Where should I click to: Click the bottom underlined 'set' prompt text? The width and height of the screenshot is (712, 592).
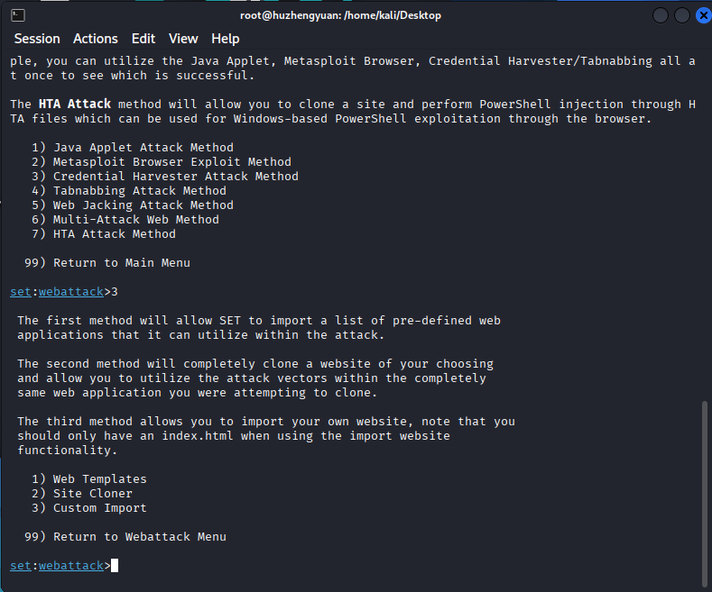(x=21, y=566)
